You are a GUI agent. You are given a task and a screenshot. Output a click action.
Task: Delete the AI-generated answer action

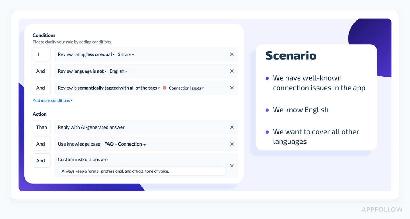232,127
